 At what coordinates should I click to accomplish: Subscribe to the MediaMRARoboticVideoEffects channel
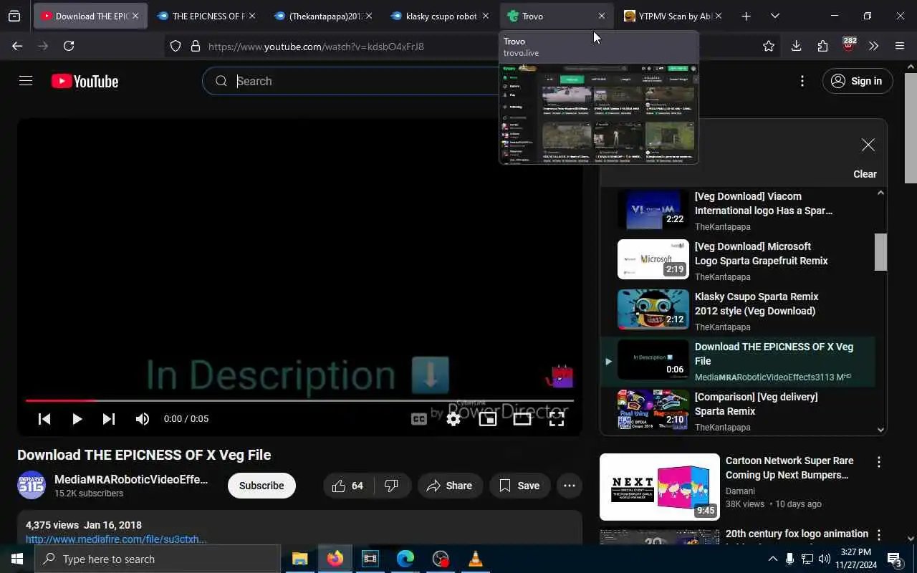[261, 486]
